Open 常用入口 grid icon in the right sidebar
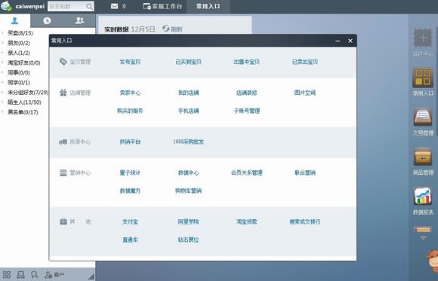Image resolution: width=438 pixels, height=281 pixels. point(423,78)
